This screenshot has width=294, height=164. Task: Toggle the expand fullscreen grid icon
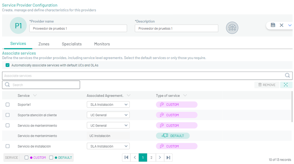coord(286,85)
